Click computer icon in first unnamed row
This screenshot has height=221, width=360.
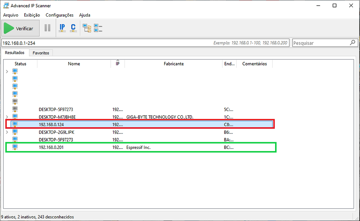click(15, 71)
